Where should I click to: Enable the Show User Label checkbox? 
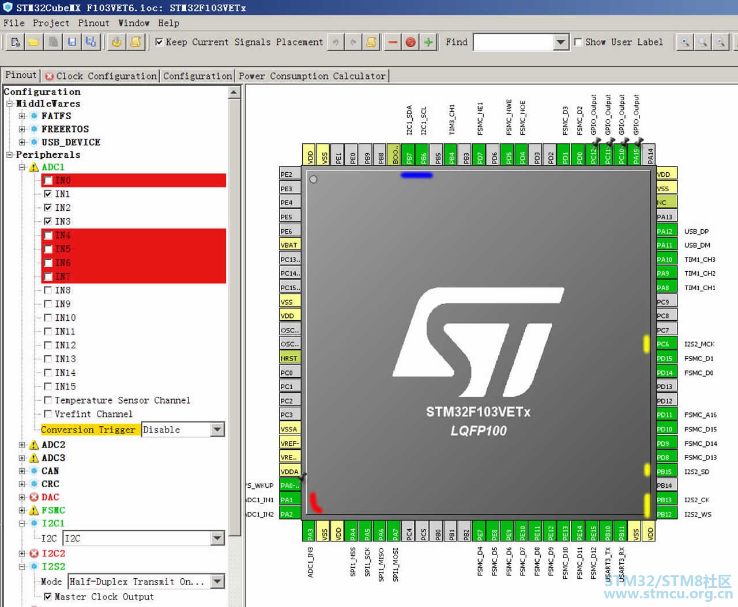coord(578,42)
